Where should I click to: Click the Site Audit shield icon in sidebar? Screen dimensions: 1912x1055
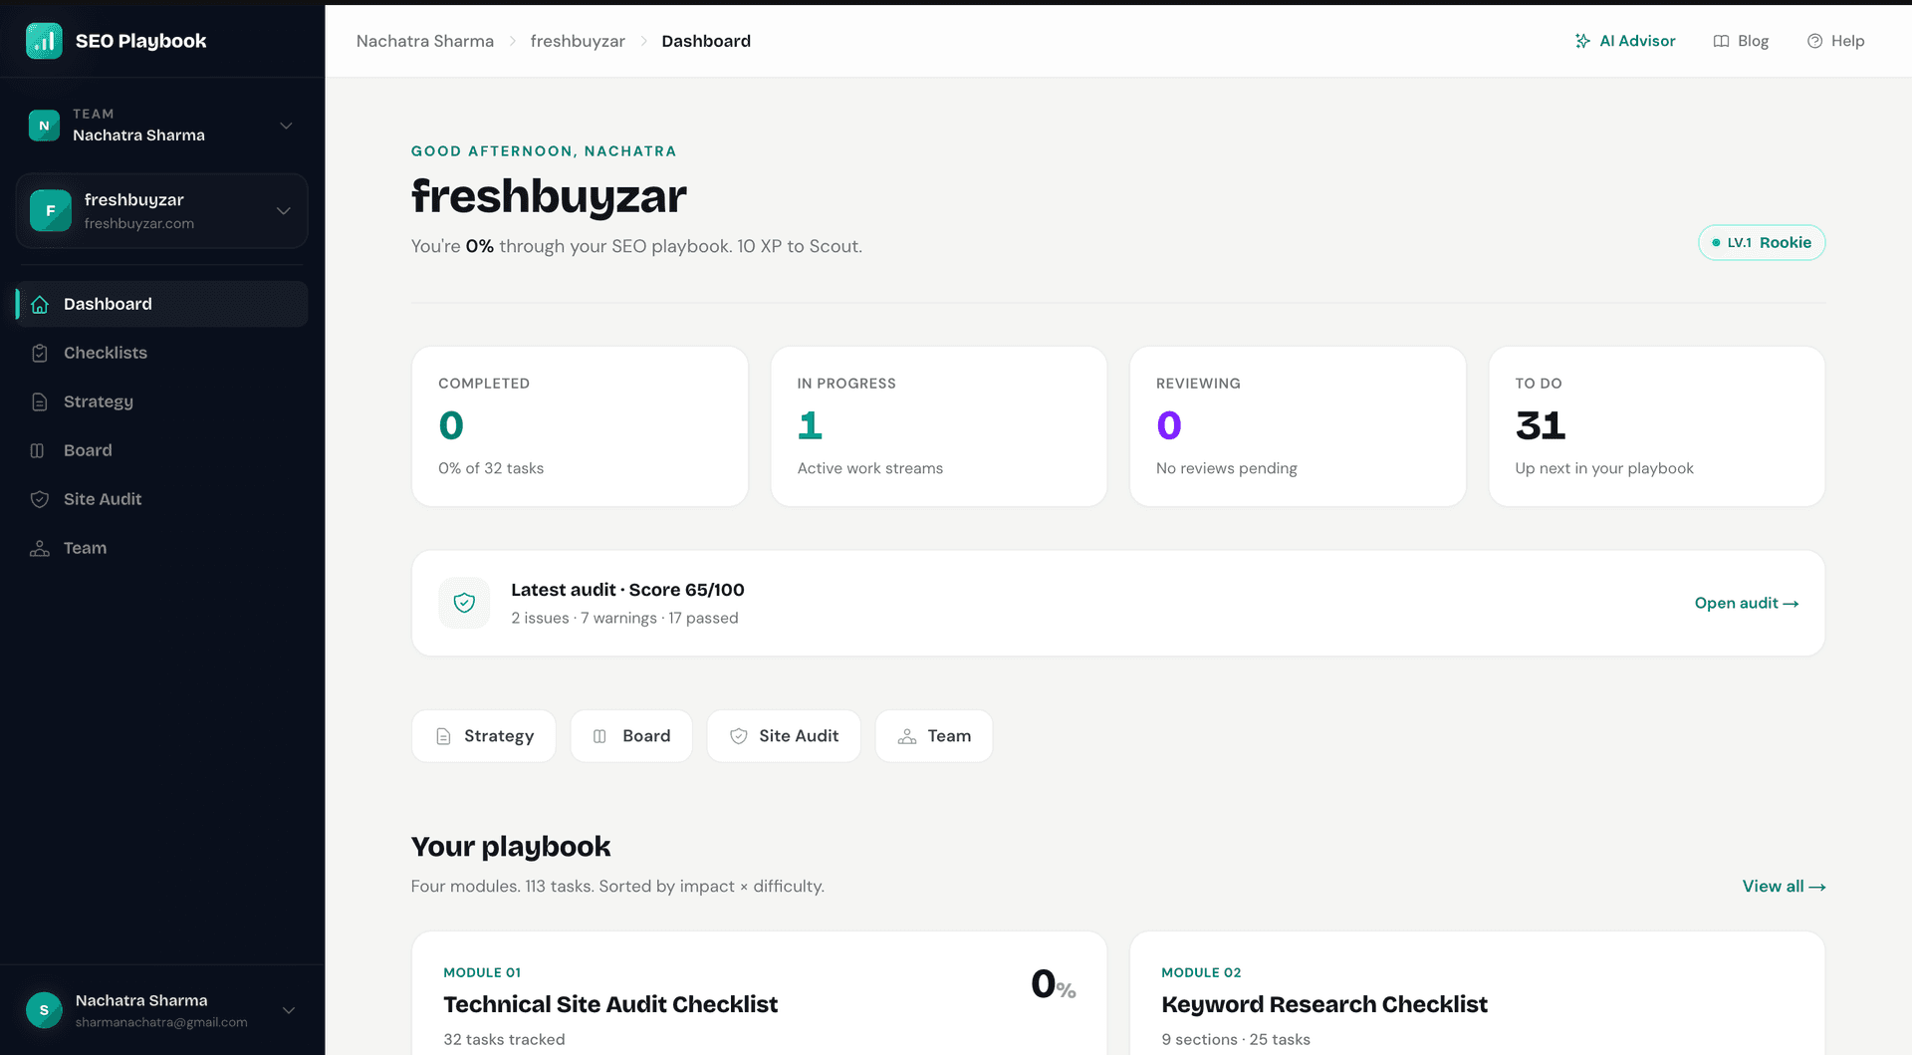pyautogui.click(x=40, y=499)
